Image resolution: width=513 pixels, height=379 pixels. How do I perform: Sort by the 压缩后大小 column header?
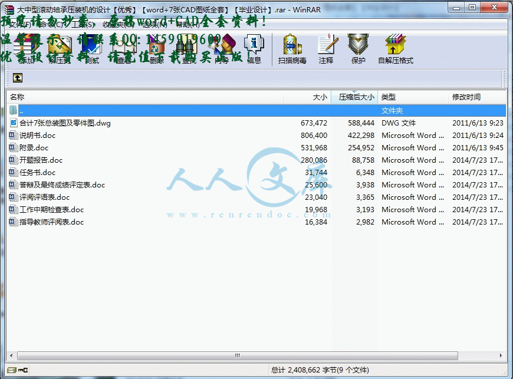[x=354, y=97]
